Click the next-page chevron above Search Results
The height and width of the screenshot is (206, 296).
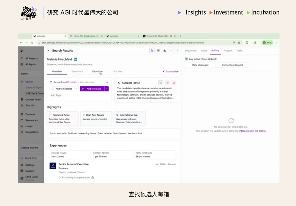(178, 50)
